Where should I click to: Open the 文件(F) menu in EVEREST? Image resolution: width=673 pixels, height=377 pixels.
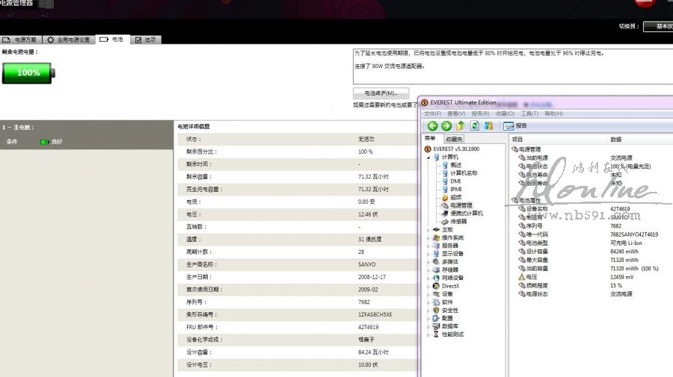coord(433,113)
